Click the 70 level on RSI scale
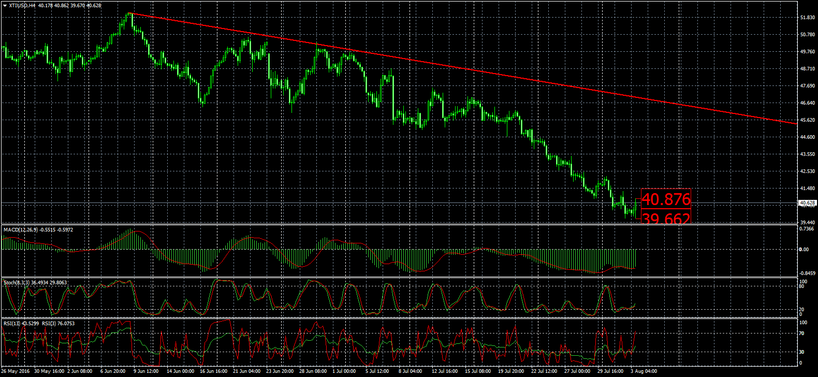 coord(801,334)
